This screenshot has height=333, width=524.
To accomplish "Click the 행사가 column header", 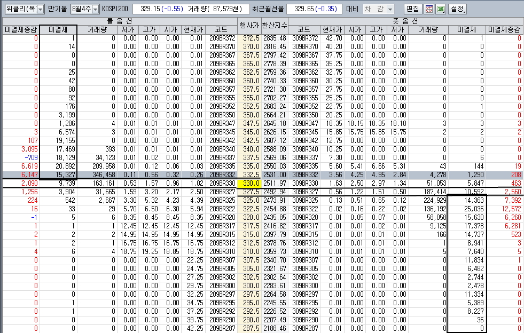I will pyautogui.click(x=249, y=25).
